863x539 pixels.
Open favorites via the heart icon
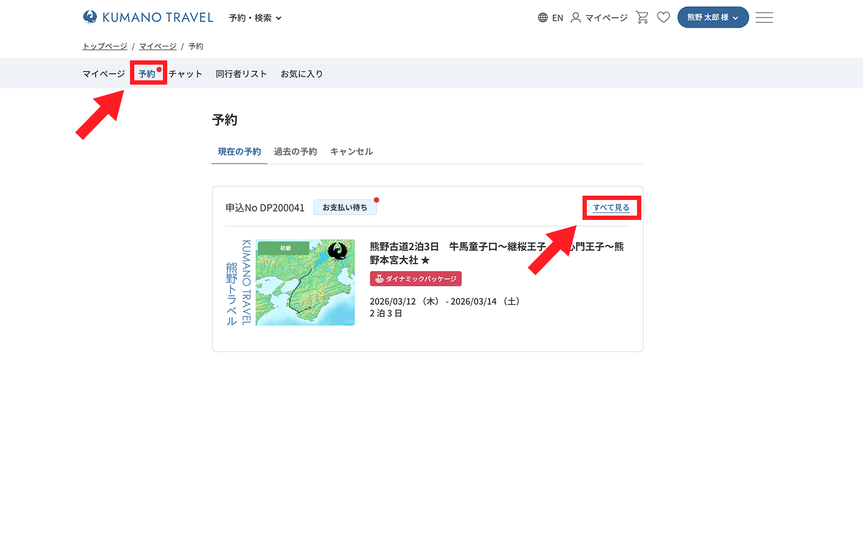[663, 17]
